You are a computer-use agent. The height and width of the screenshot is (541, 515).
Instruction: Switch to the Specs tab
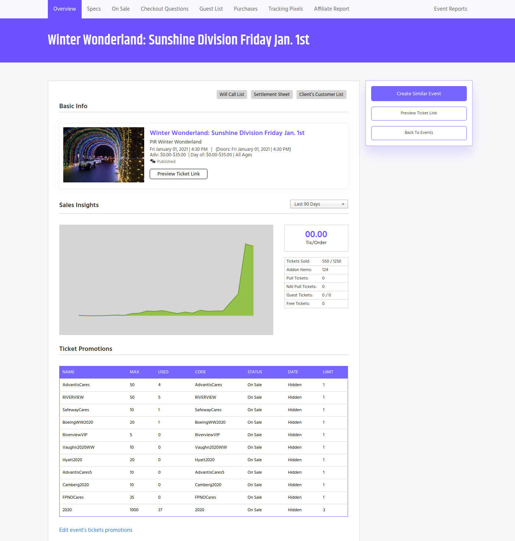(x=94, y=9)
